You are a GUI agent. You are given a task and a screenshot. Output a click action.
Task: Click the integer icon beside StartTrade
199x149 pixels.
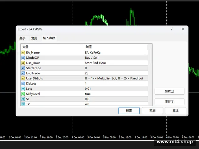coord(23,68)
